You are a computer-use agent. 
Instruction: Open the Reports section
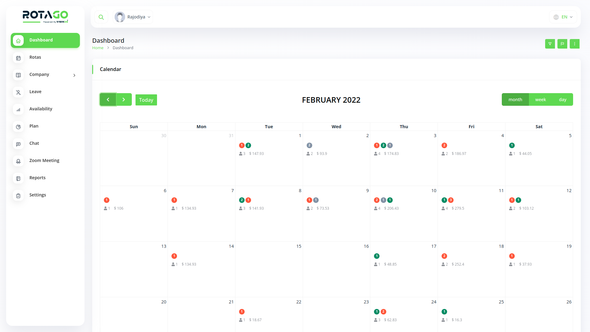coord(37,178)
